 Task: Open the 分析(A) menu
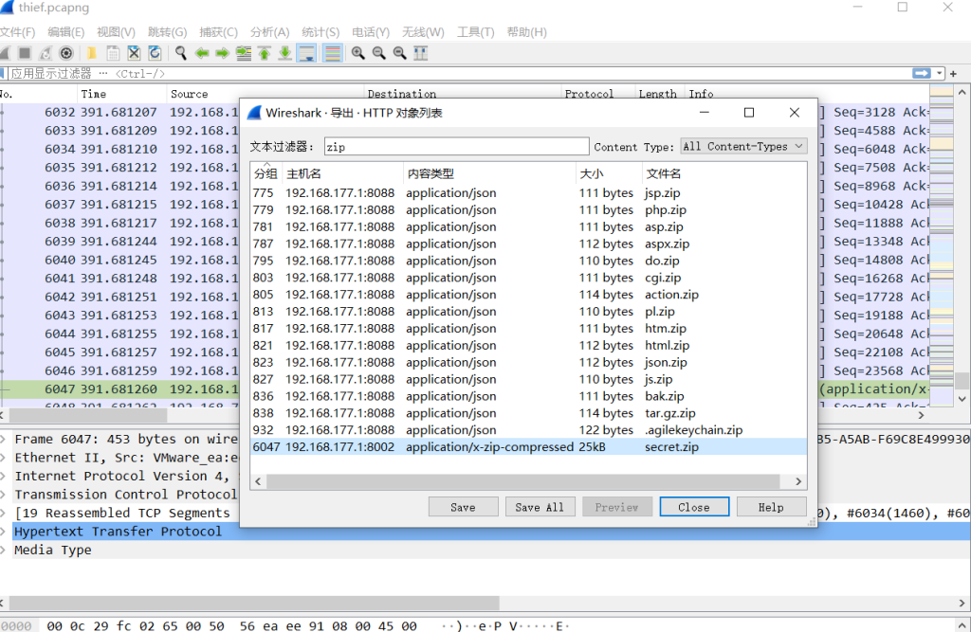(x=270, y=32)
